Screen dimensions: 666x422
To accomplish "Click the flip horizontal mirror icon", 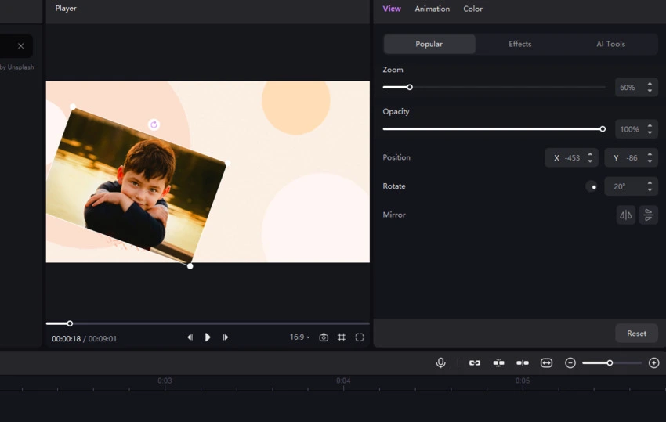I will tap(626, 215).
